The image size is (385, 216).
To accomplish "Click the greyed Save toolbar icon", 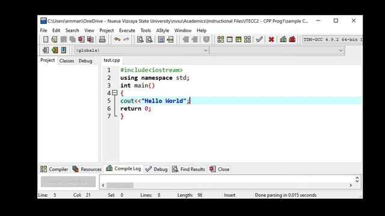I will pyautogui.click(x=64, y=40).
